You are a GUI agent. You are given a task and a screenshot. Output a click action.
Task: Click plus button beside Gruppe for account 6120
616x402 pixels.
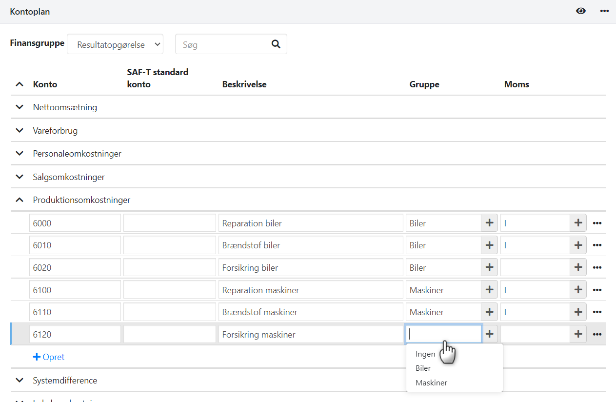point(489,334)
